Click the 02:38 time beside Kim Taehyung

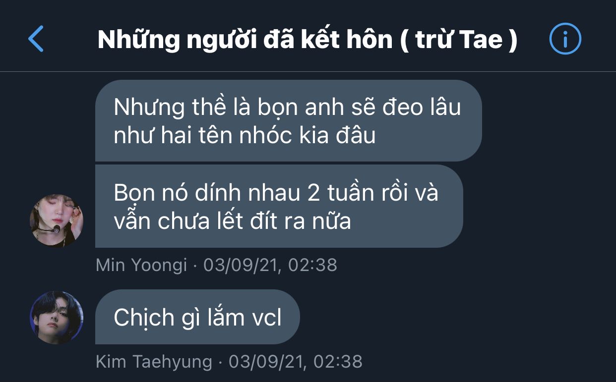(x=339, y=362)
